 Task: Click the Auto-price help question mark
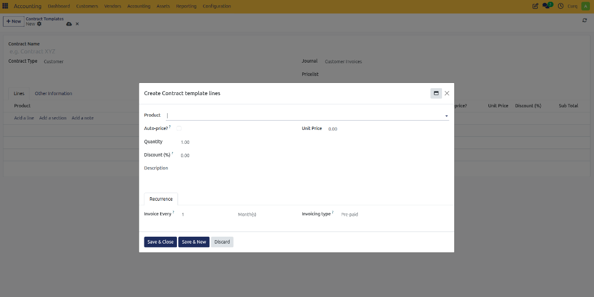(x=170, y=127)
